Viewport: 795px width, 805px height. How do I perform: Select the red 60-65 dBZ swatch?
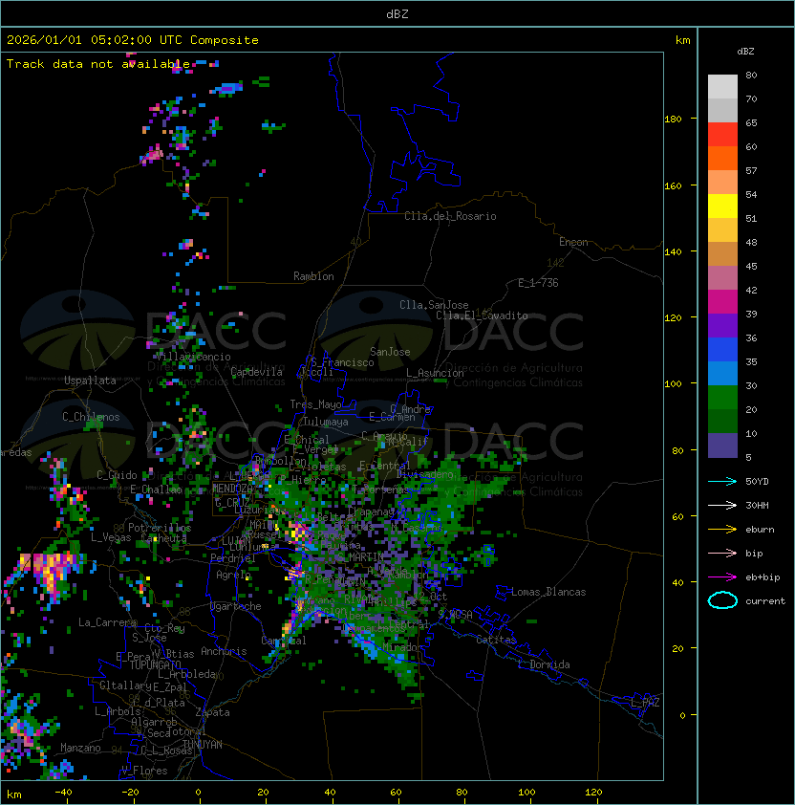coord(722,135)
